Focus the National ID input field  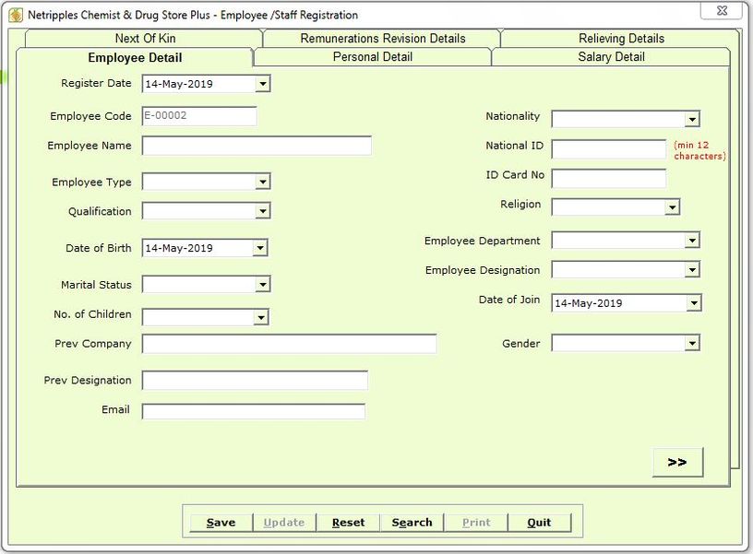coord(608,149)
